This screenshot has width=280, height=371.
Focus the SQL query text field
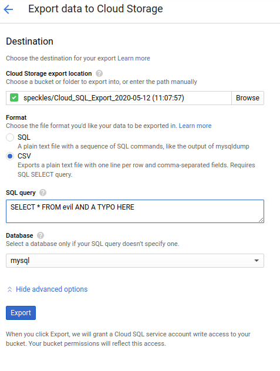click(x=135, y=211)
